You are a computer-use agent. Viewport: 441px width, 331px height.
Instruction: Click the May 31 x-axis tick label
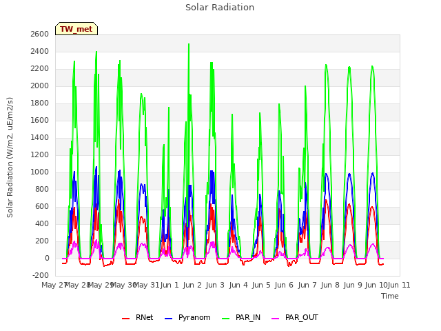(147, 285)
